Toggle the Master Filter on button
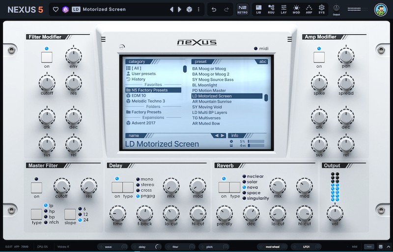This screenshot has height=252, width=393. pos(36,188)
